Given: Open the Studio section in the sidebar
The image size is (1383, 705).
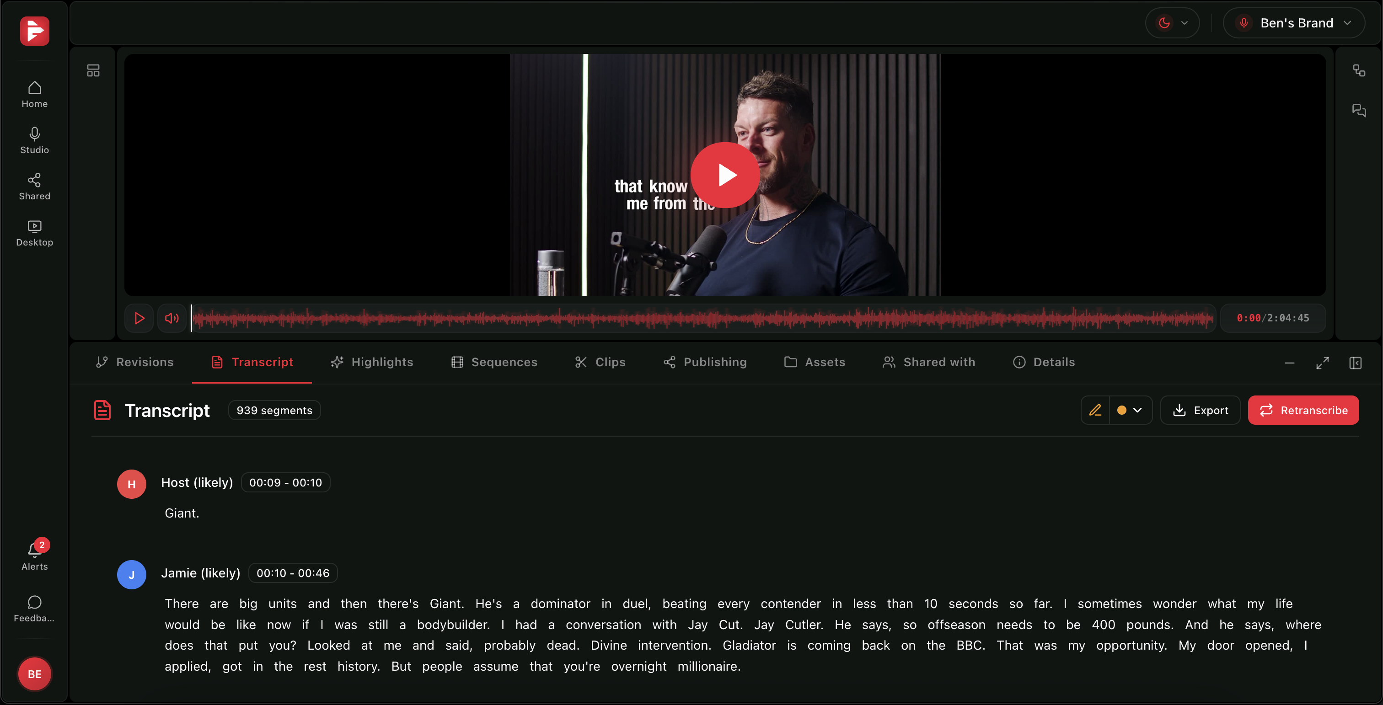Looking at the screenshot, I should 34,140.
